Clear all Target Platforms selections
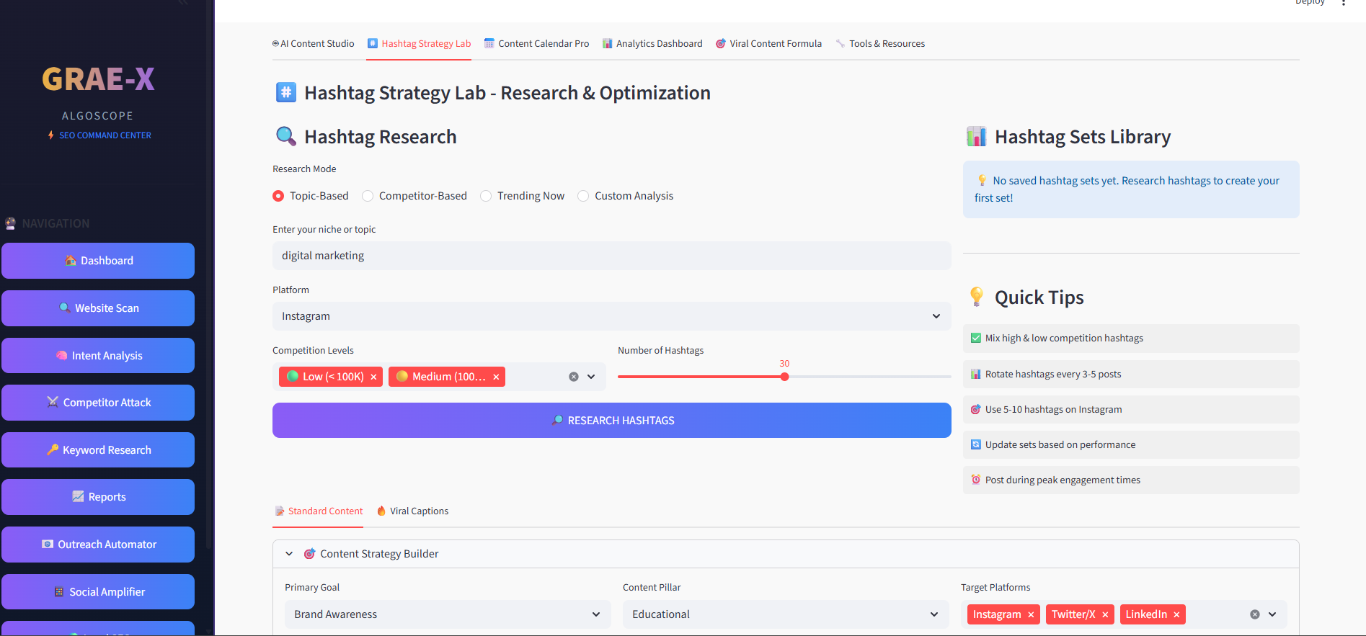Viewport: 1366px width, 636px height. (x=1255, y=614)
